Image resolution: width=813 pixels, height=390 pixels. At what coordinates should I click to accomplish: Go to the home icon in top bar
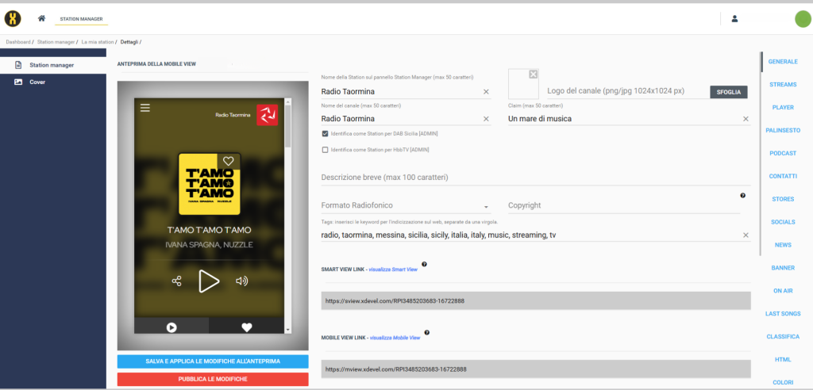pyautogui.click(x=41, y=19)
